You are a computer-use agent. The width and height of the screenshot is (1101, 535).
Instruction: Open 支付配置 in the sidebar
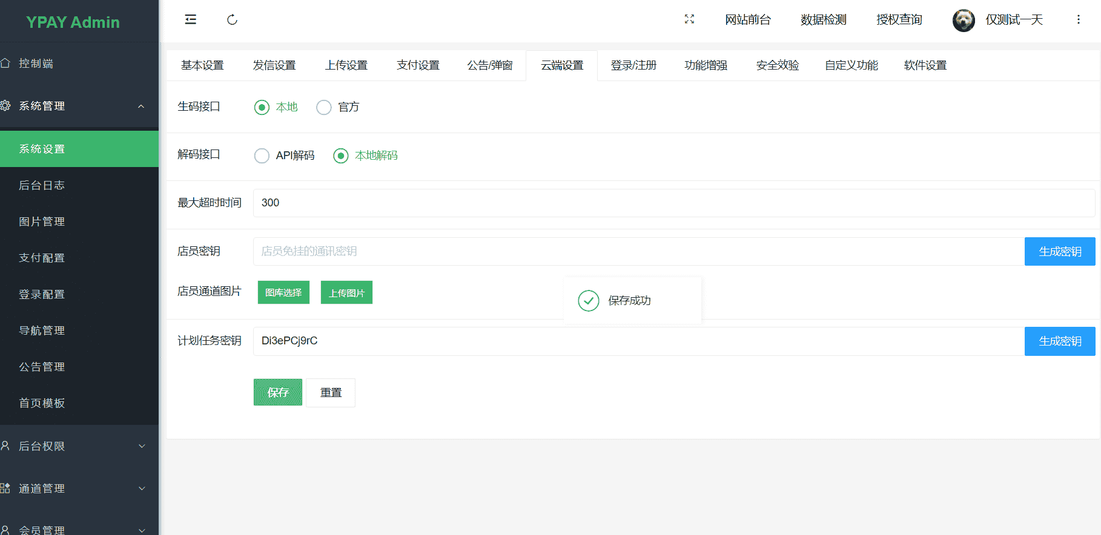coord(42,258)
